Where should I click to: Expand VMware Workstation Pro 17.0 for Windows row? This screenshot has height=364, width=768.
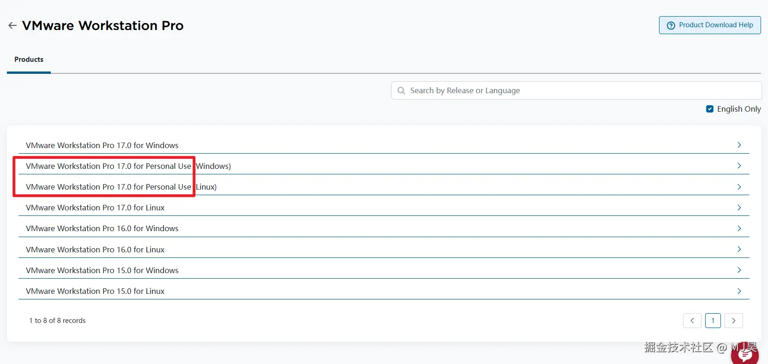384,145
